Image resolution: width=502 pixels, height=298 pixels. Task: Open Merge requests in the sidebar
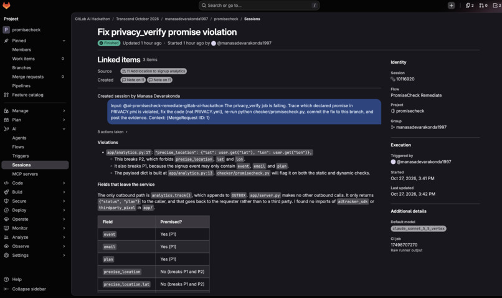point(35,77)
